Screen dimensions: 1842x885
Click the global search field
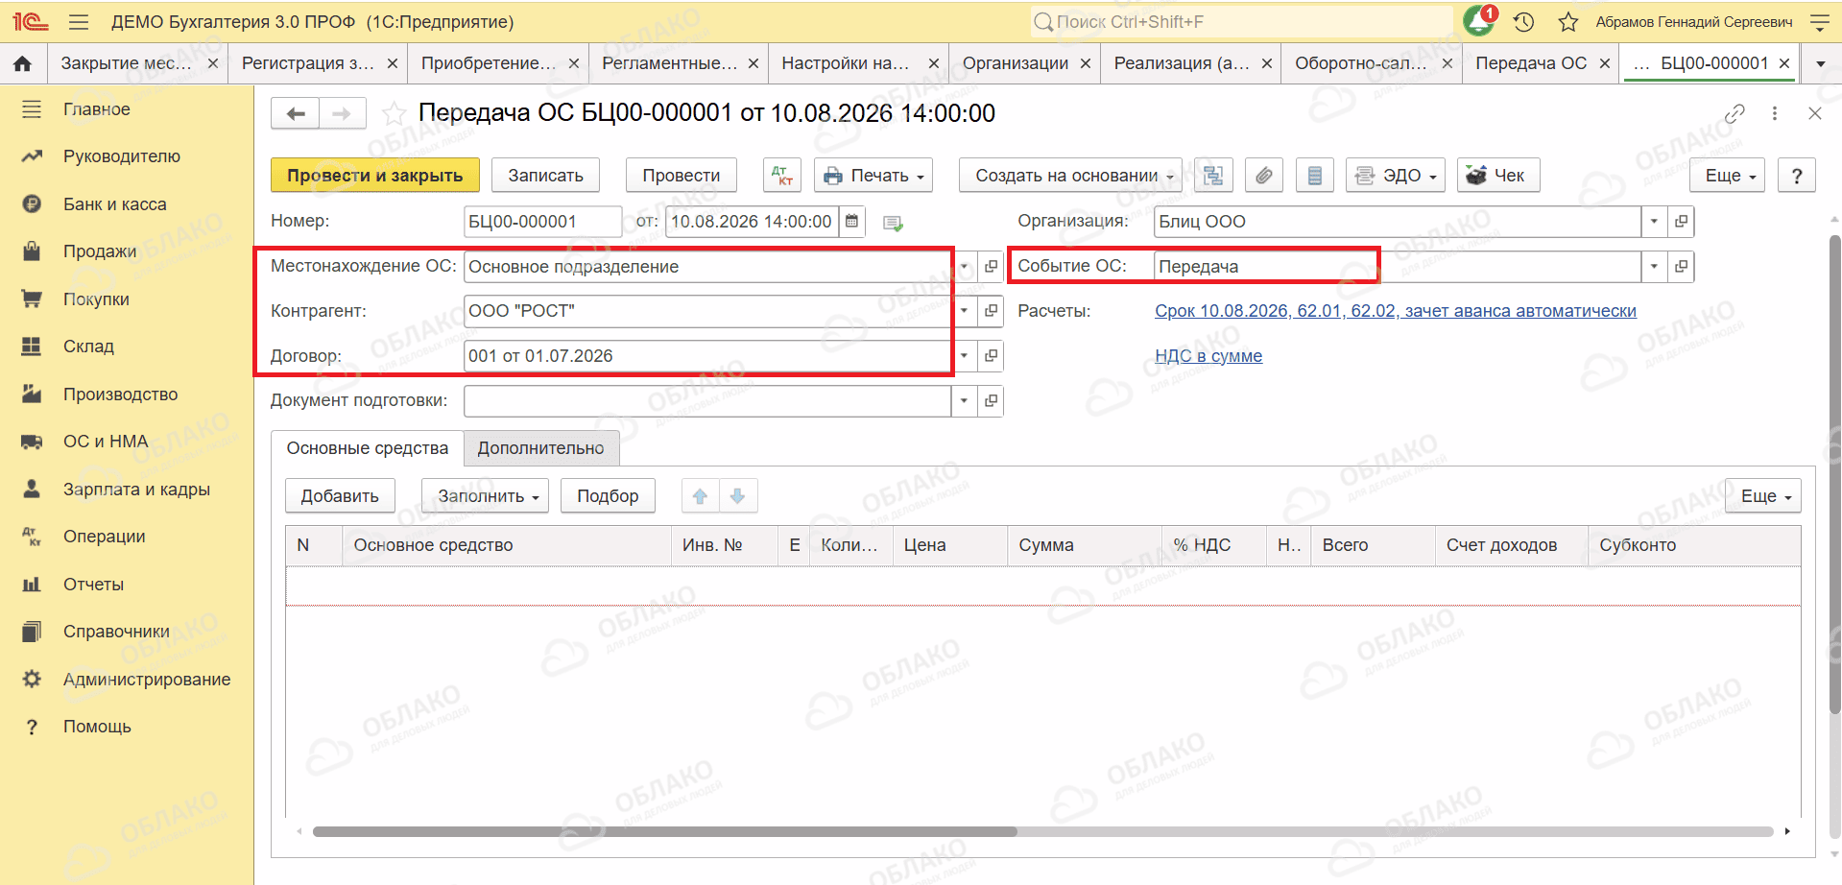click(x=1241, y=22)
